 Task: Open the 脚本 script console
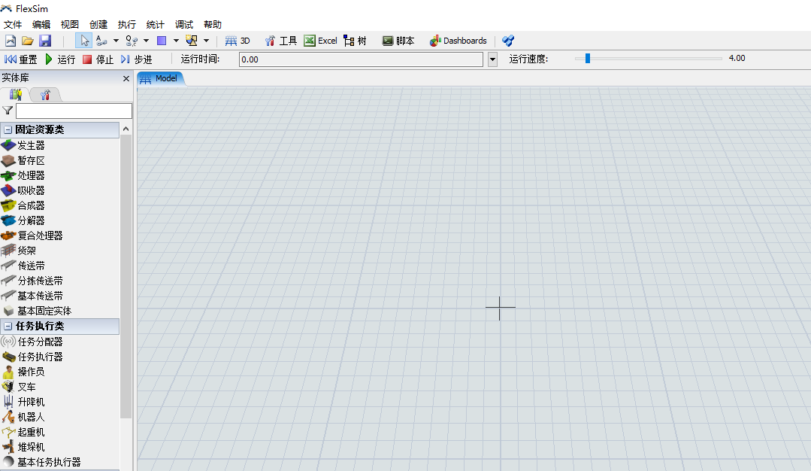click(398, 41)
